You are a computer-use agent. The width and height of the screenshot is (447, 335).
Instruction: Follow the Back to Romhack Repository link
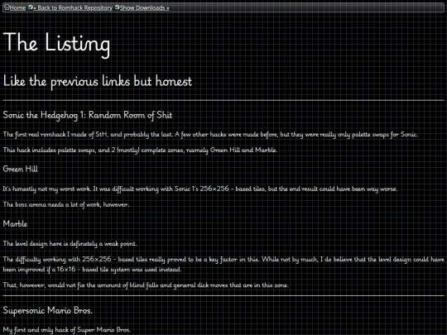73,7
